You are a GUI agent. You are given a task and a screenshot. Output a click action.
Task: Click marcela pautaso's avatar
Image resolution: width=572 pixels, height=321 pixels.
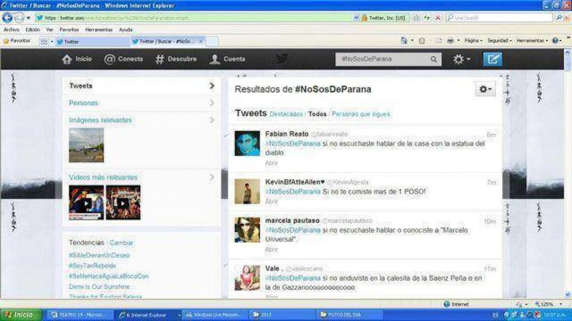(x=247, y=230)
